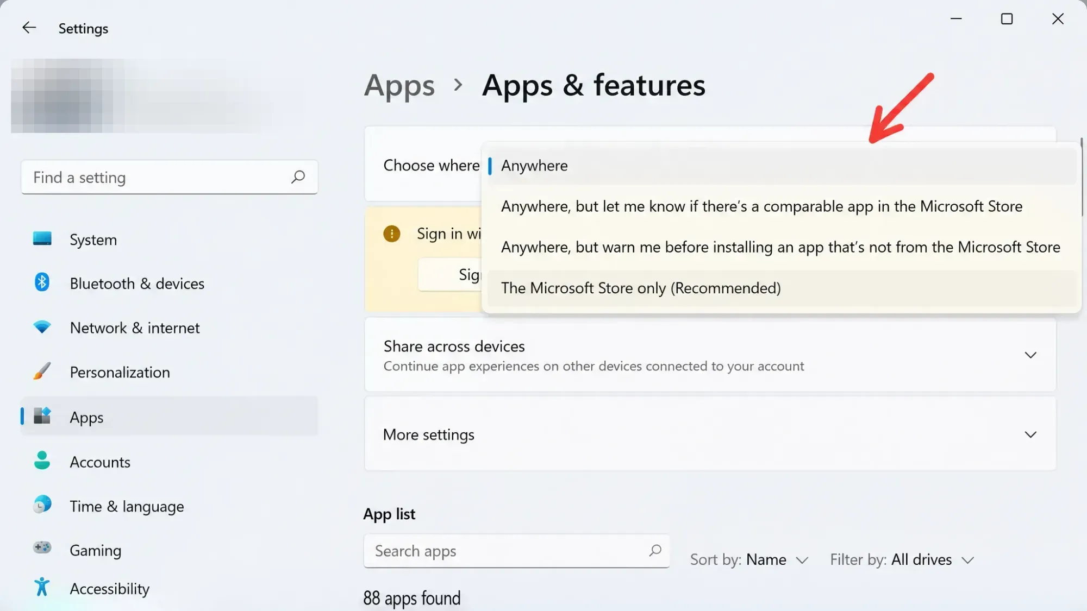Open Accessibility sidebar label
The height and width of the screenshot is (611, 1087).
coord(110,589)
